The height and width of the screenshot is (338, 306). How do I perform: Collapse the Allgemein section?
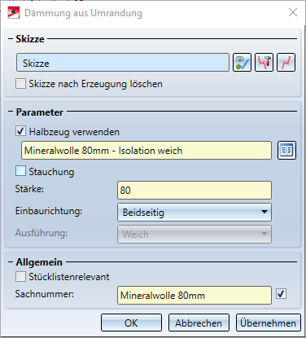(11, 262)
